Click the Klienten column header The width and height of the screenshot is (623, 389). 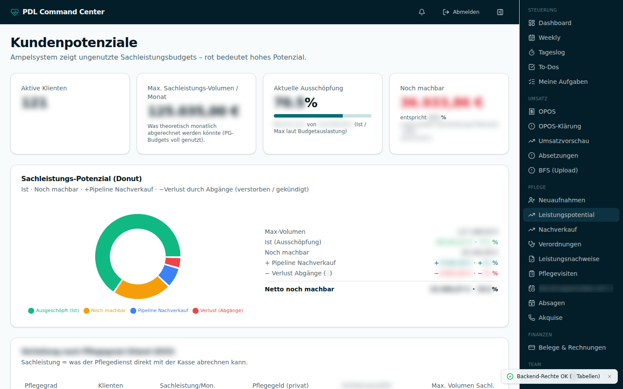[111, 386]
